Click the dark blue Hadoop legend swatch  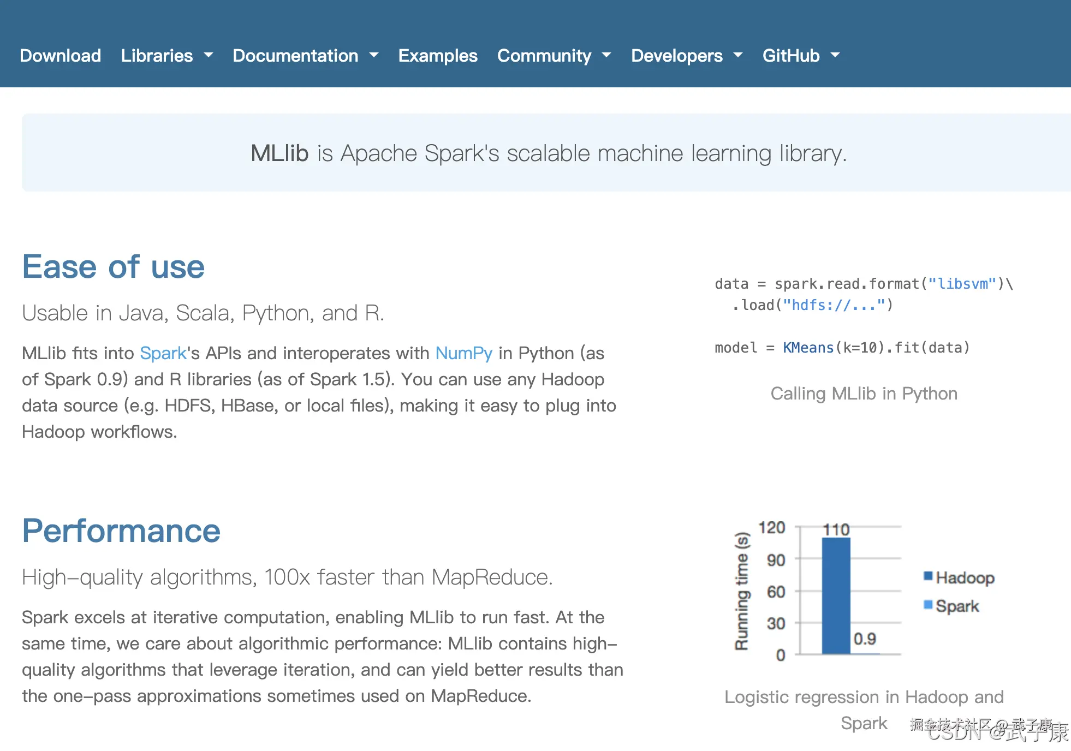pos(928,576)
